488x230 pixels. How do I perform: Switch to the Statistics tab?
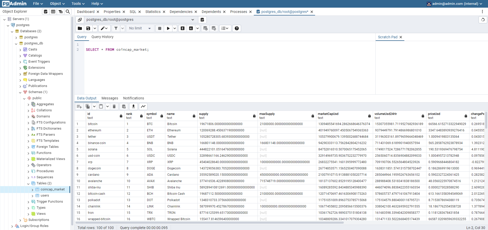click(x=153, y=12)
